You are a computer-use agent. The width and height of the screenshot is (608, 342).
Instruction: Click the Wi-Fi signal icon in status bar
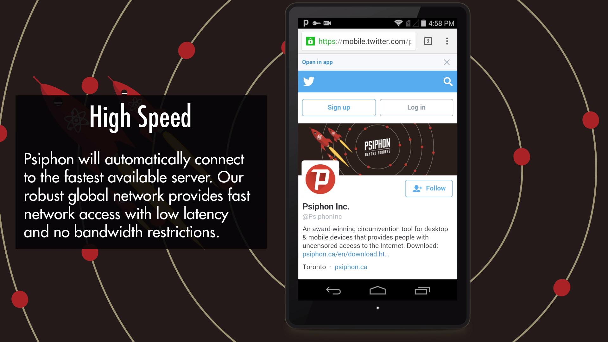[398, 23]
